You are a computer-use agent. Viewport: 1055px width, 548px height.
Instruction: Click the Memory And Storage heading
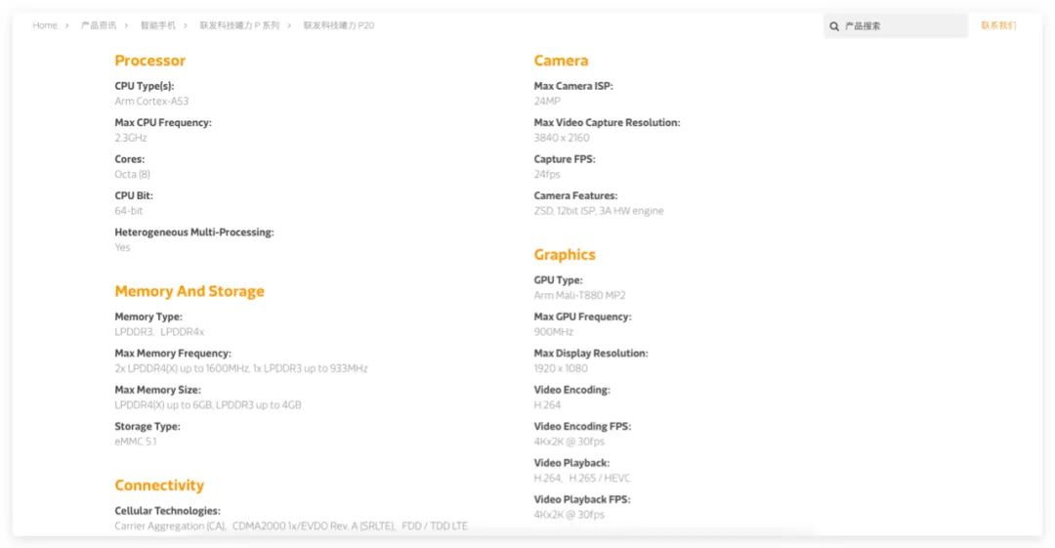coord(190,291)
